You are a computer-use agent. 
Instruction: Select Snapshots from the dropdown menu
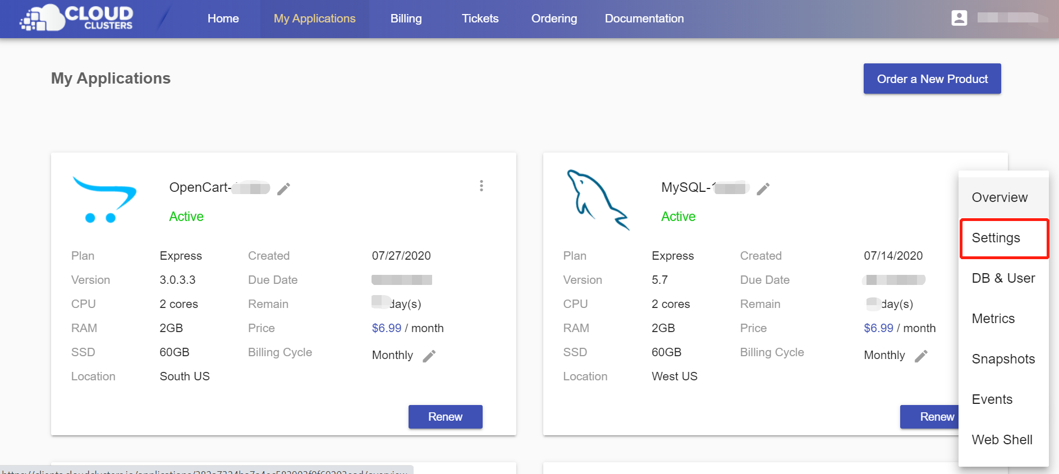1003,359
